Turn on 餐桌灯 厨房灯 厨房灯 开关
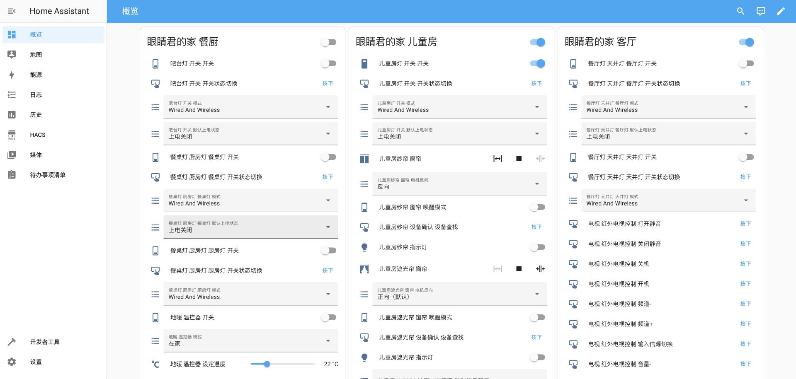This screenshot has height=379, width=796. click(x=329, y=251)
